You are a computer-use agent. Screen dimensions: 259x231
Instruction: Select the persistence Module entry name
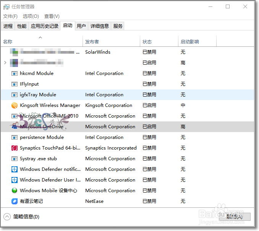click(x=42, y=137)
